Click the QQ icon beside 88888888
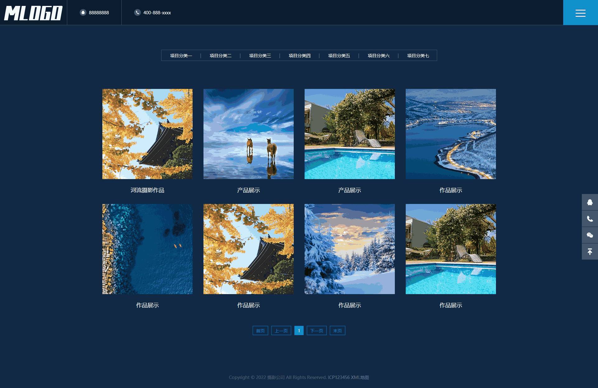Image resolution: width=598 pixels, height=388 pixels. coord(83,12)
